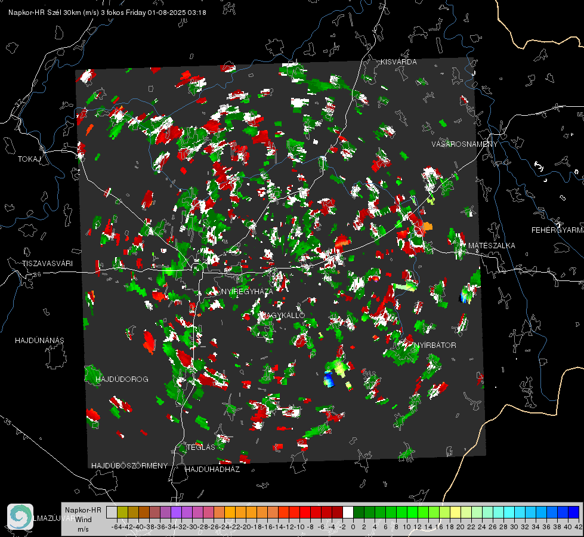Click the '0' value on legend scale
The width and height of the screenshot is (584, 537).
(353, 527)
